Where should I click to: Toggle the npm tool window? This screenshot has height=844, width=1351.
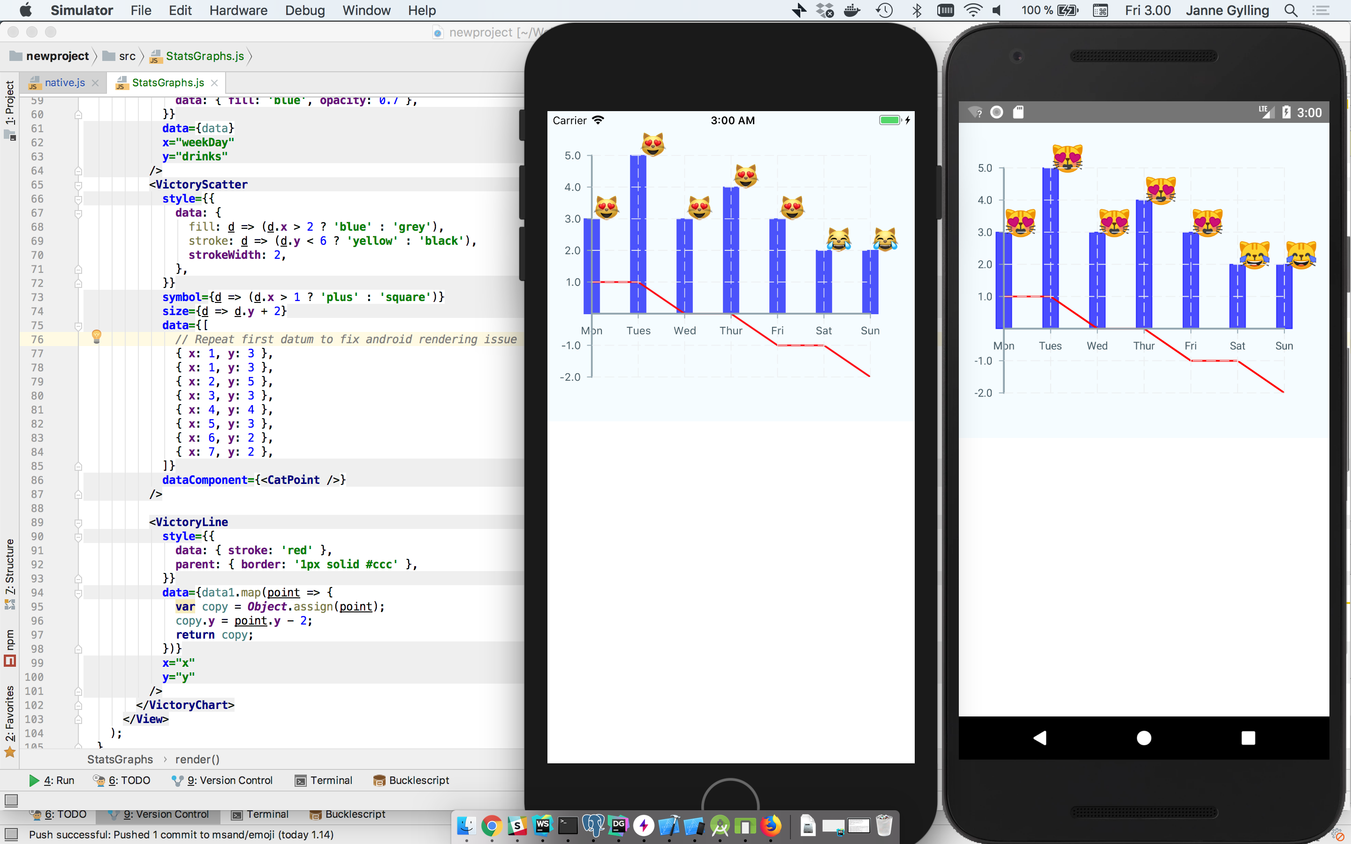(x=9, y=648)
